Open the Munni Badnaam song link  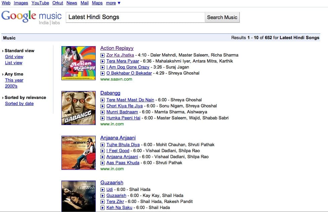click(122, 112)
